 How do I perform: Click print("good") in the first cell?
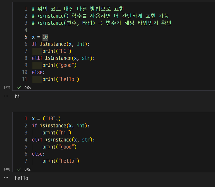click(x=59, y=65)
